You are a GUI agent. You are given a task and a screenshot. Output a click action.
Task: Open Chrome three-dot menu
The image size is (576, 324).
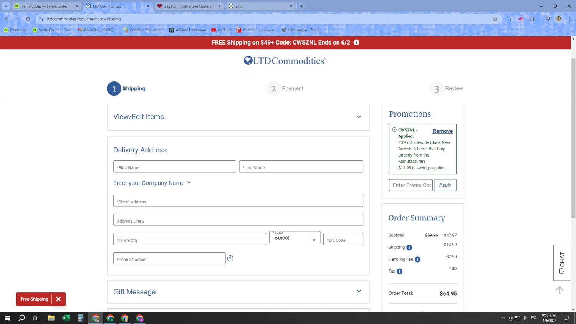[x=569, y=19]
